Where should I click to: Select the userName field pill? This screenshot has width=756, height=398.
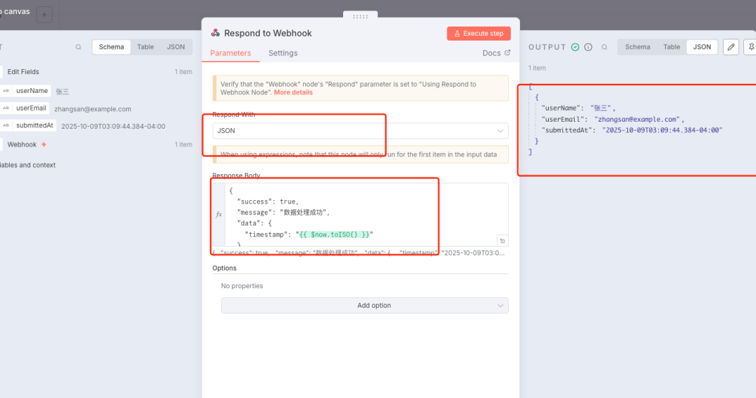31,91
